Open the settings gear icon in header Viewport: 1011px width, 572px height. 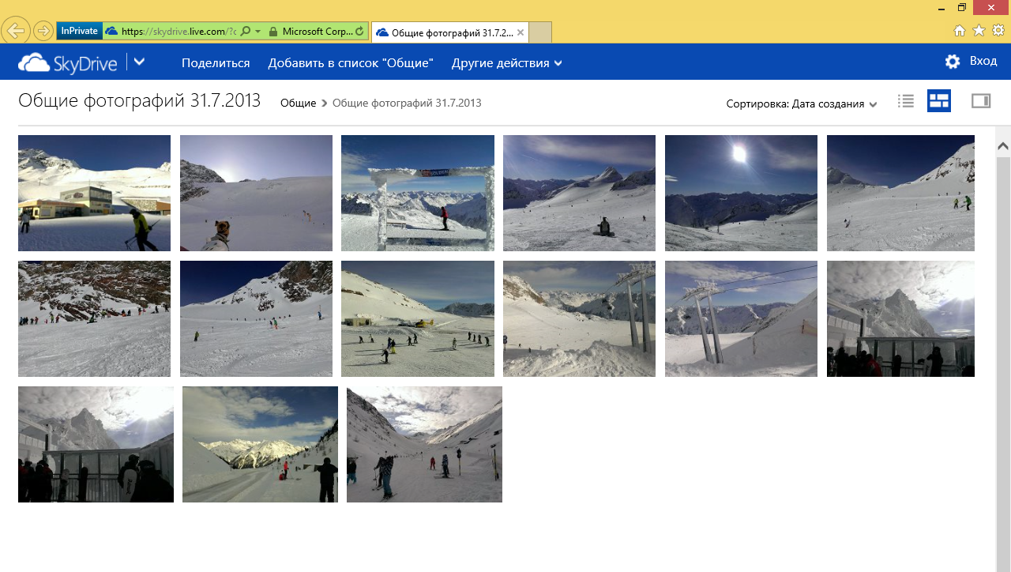tap(953, 62)
